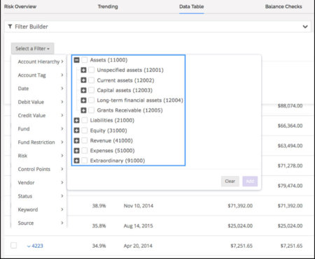This screenshot has width=315, height=259.
Task: Click the Apr 20, 2014 date cell
Action: coord(138,246)
